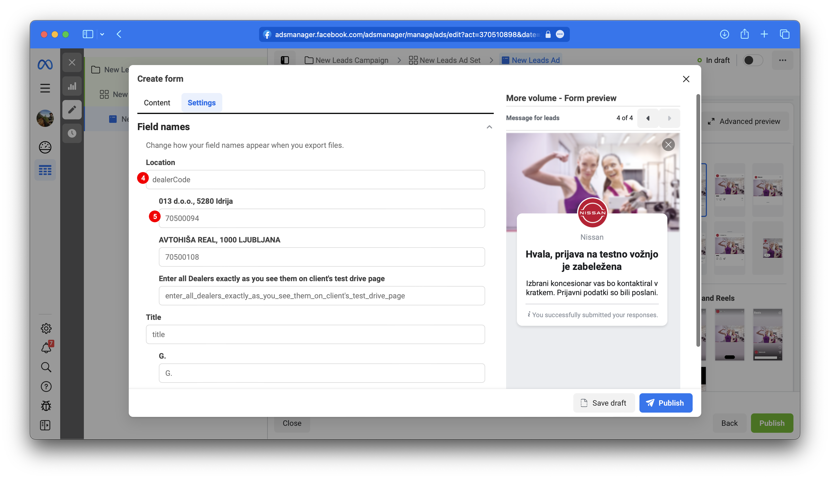Click the dealerCode Location input field

tap(315, 180)
